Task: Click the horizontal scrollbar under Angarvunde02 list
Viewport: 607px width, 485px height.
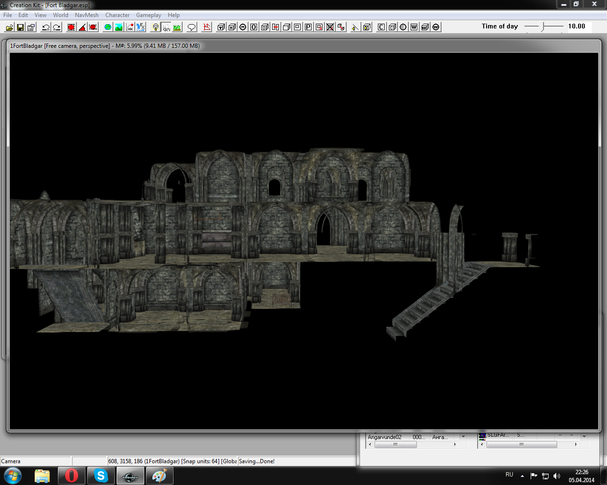Action: [x=413, y=445]
